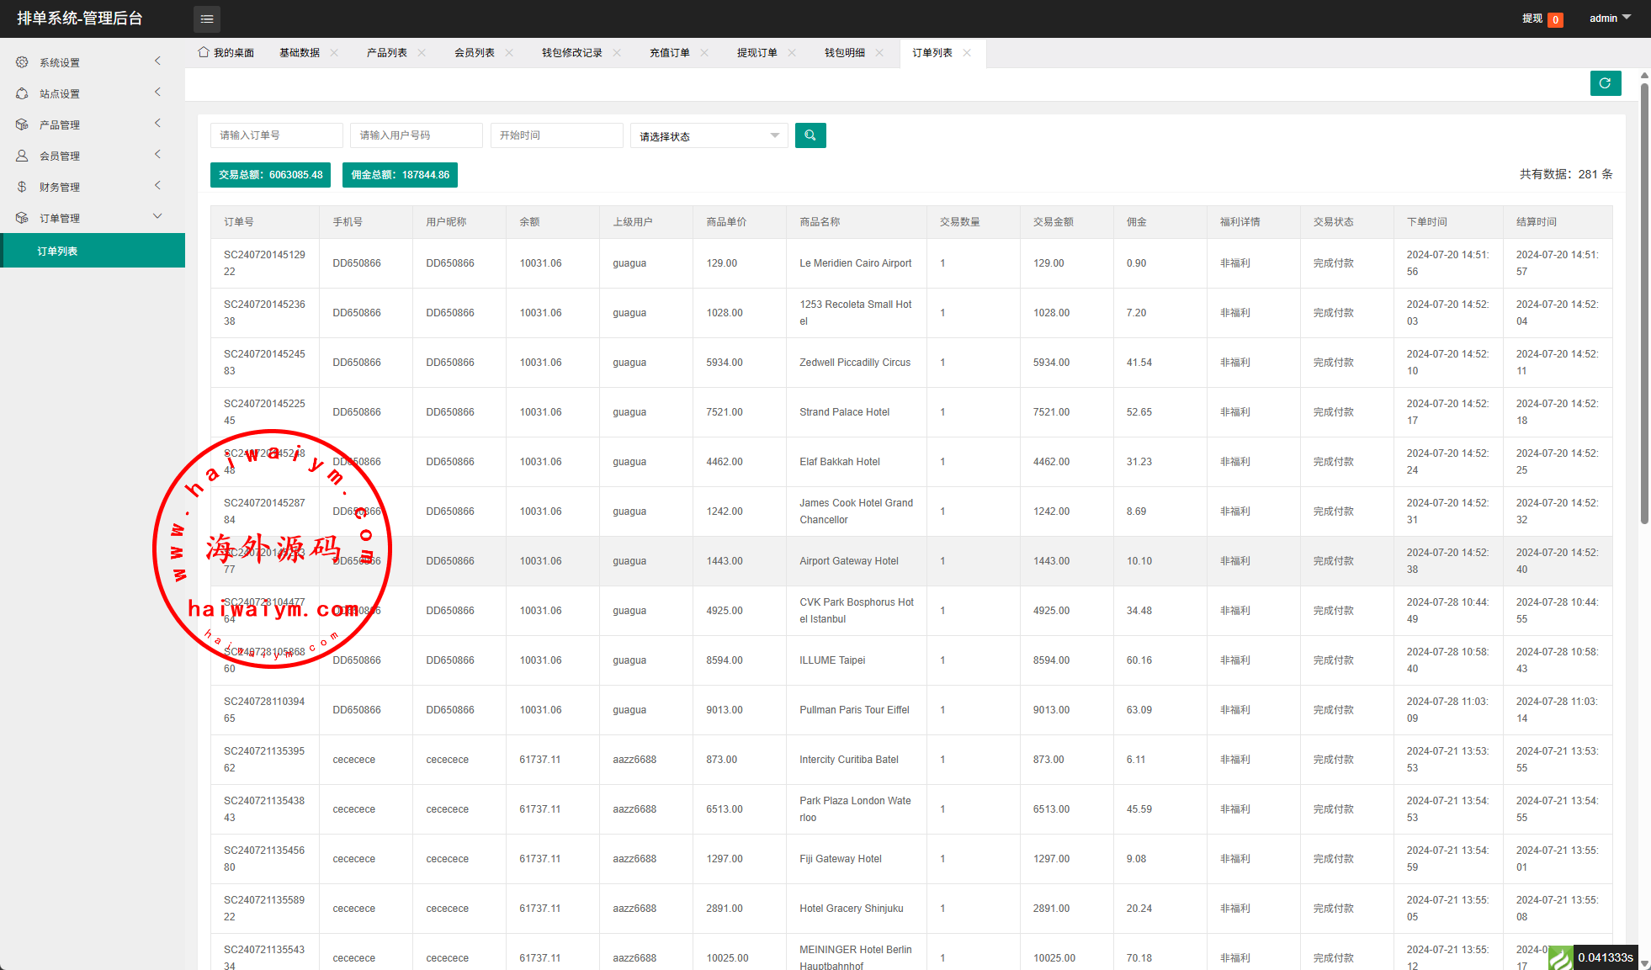Image resolution: width=1651 pixels, height=970 pixels.
Task: Click the member management person icon
Action: 22,156
